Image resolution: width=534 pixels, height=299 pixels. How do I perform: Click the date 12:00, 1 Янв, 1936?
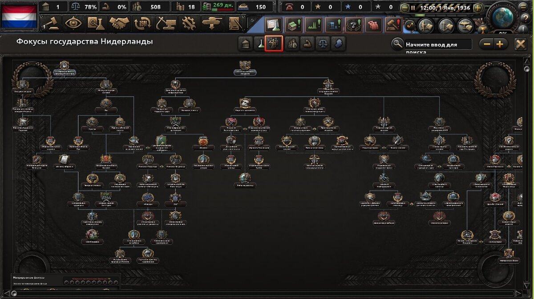point(445,8)
